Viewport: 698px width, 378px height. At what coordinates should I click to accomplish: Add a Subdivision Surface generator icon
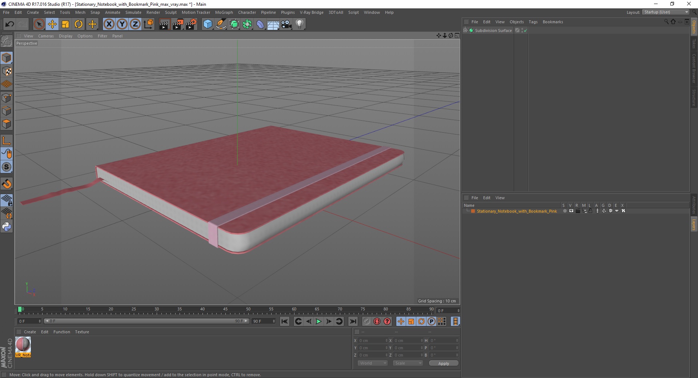point(234,24)
